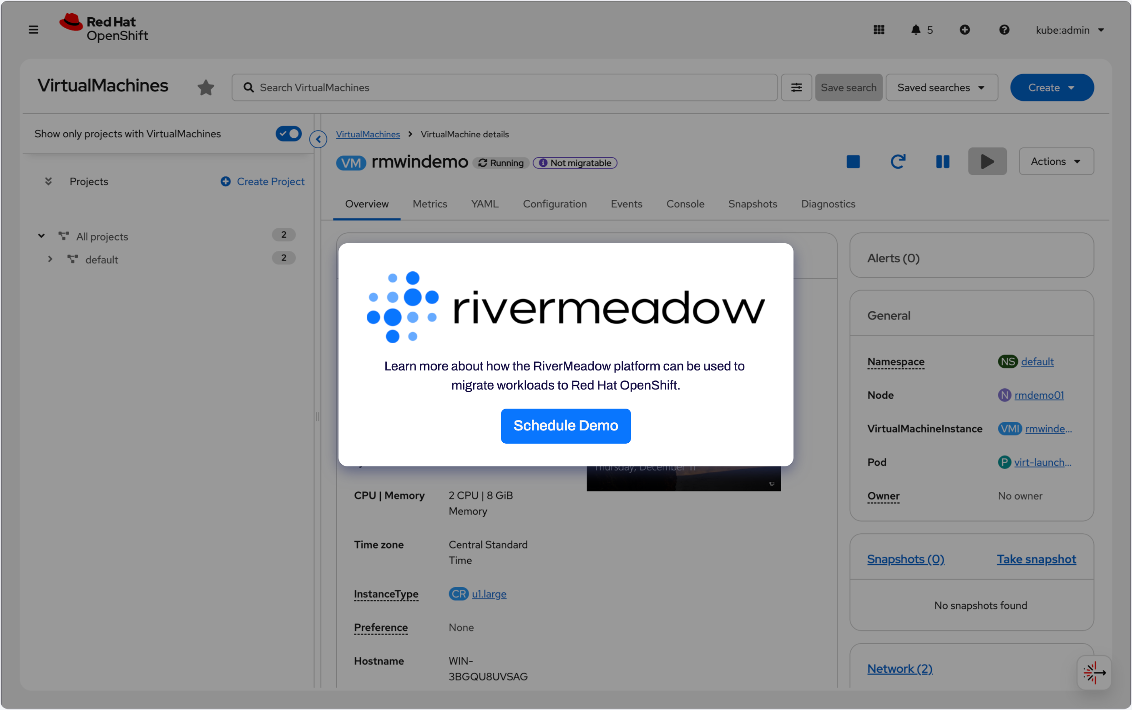Open the help question mark icon

click(1004, 30)
